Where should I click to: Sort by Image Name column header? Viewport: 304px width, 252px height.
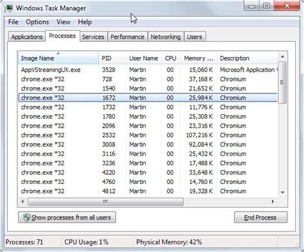58,58
